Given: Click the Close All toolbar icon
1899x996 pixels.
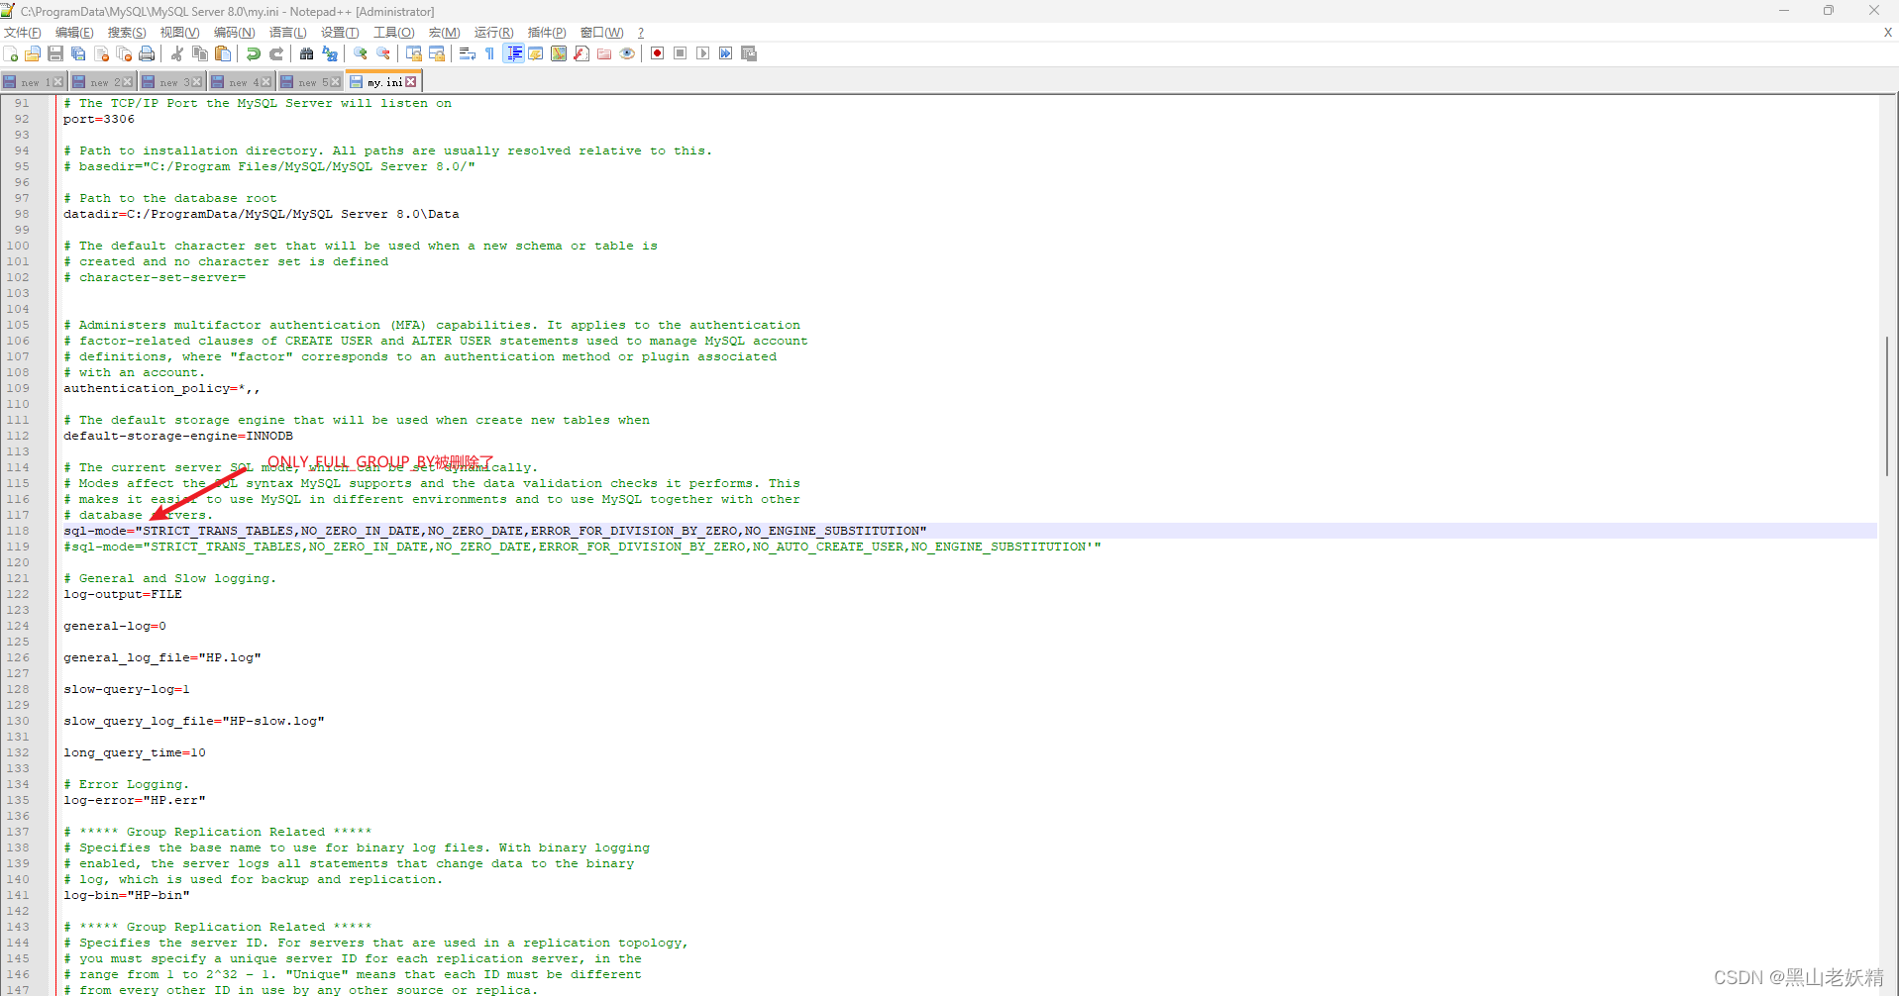Looking at the screenshot, I should click(x=124, y=53).
